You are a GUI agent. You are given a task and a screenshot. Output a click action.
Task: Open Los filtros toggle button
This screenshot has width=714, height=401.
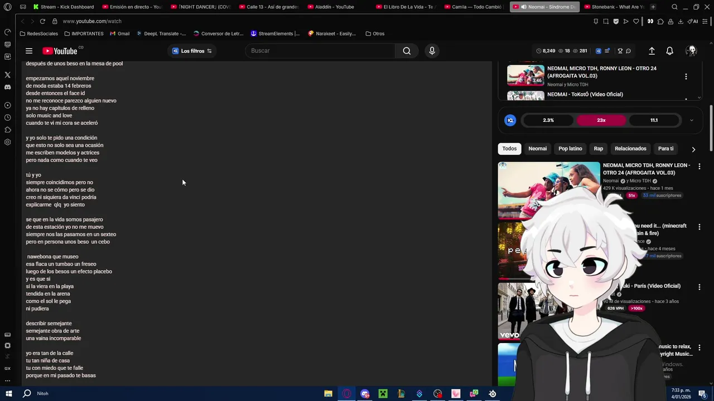192,51
